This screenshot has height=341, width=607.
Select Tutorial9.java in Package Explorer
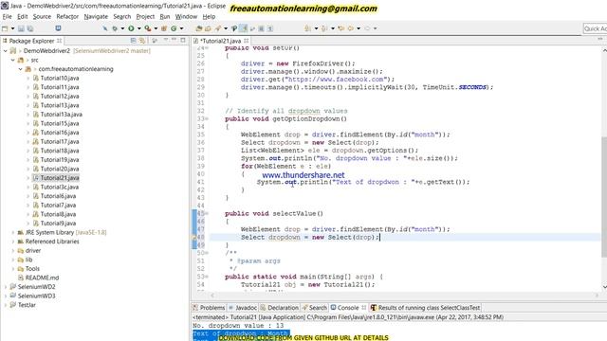(x=58, y=224)
